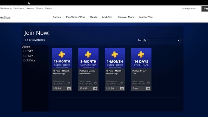Wishlist heart on 14-Day Trial
208x117 pixels.
(x=148, y=83)
